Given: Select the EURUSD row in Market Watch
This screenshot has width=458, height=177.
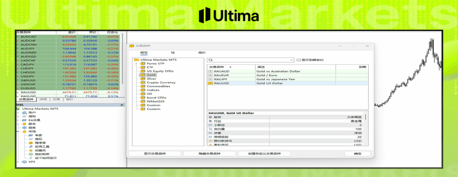Looking at the screenshot, I should point(68,88).
